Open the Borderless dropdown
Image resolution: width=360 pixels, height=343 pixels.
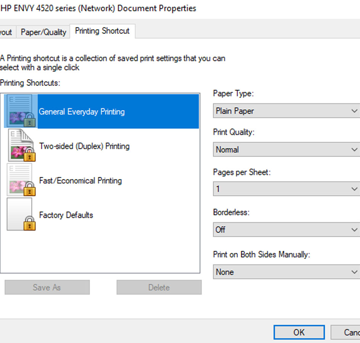click(x=286, y=229)
